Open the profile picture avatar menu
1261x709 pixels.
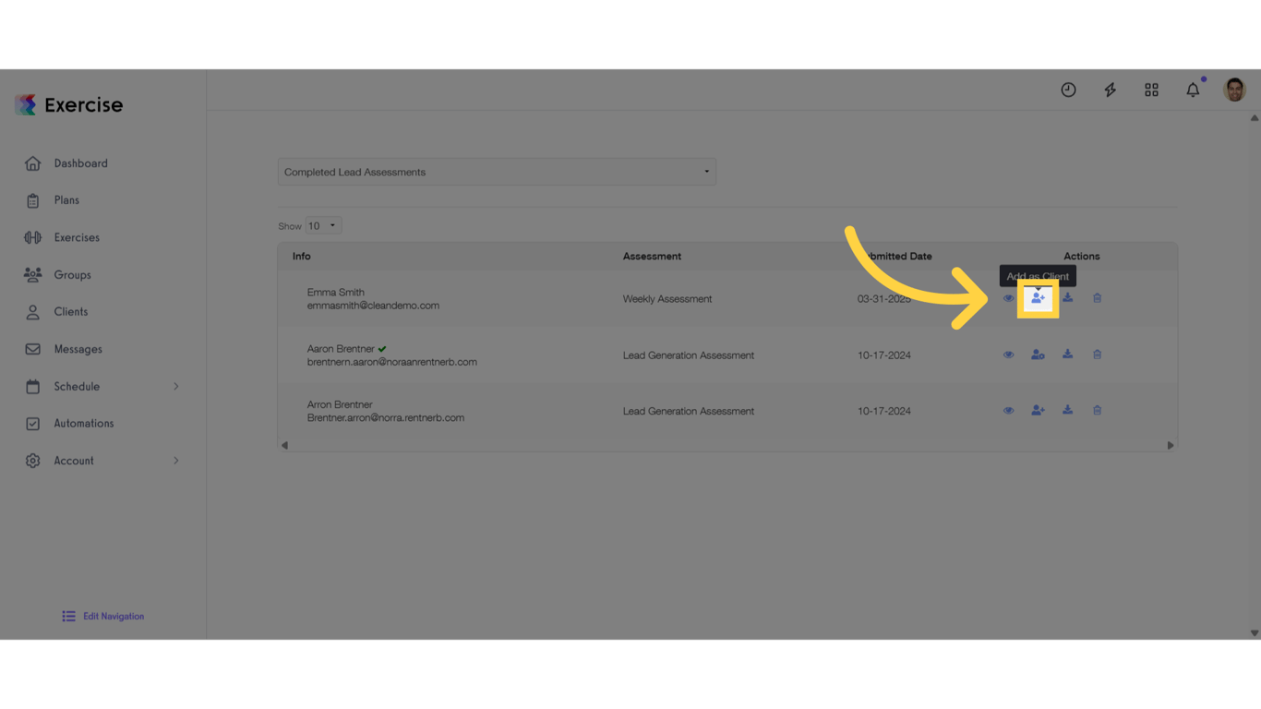pyautogui.click(x=1234, y=90)
